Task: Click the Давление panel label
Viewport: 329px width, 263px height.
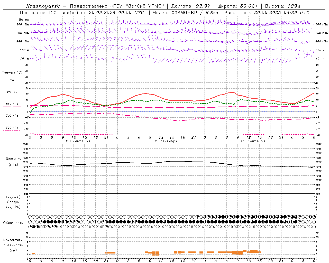Action: (x=13, y=159)
